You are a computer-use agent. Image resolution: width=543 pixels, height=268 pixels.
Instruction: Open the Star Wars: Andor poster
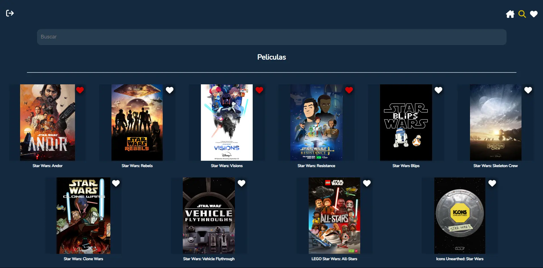pos(48,123)
